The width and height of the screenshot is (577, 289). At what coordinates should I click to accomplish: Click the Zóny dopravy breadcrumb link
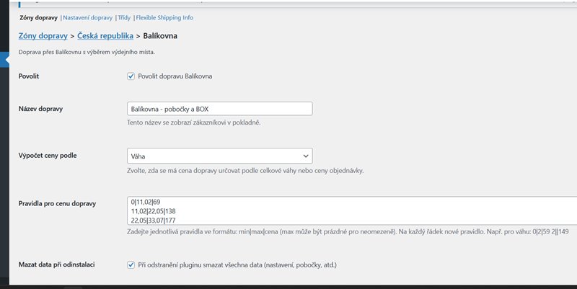pyautogui.click(x=43, y=35)
